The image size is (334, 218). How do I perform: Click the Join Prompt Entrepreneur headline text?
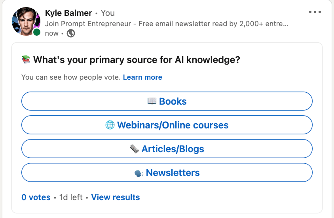166,23
